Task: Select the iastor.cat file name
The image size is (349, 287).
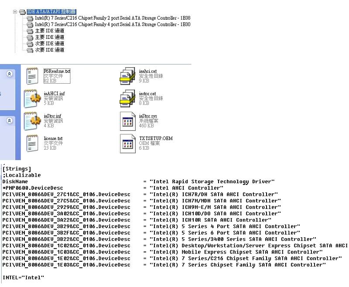Action: [x=147, y=94]
